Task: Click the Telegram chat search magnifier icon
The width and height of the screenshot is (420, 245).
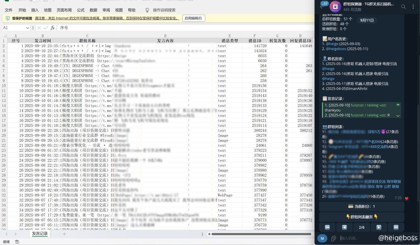Action: coord(404,7)
